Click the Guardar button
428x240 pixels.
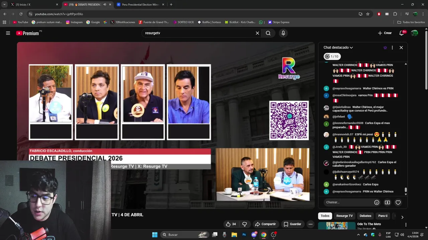click(293, 224)
